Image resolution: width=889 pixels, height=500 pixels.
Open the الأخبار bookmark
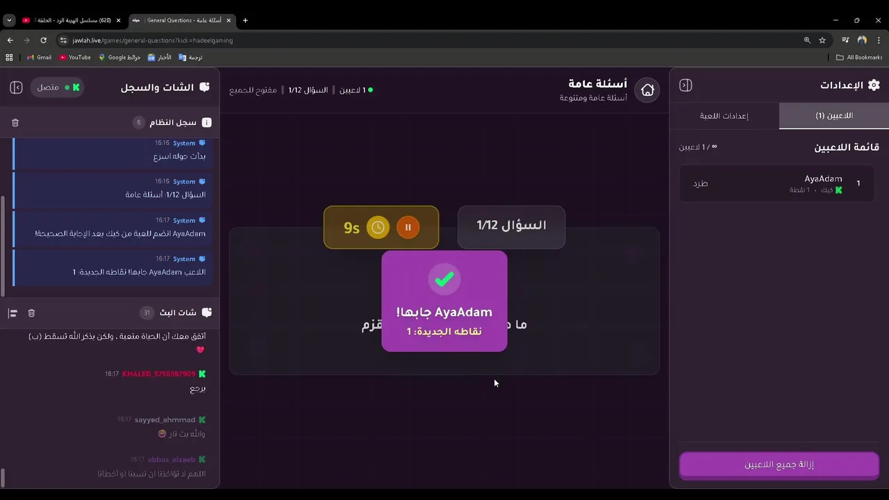160,58
